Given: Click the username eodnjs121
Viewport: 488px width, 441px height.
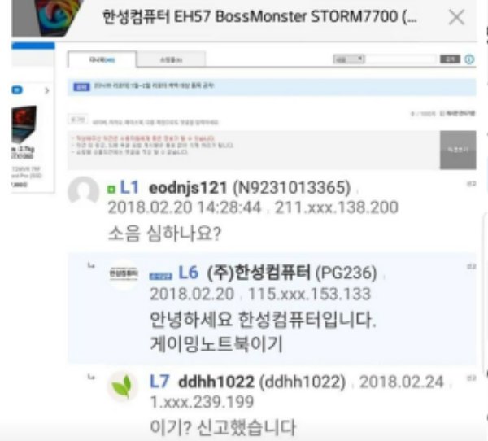Looking at the screenshot, I should pyautogui.click(x=188, y=188).
